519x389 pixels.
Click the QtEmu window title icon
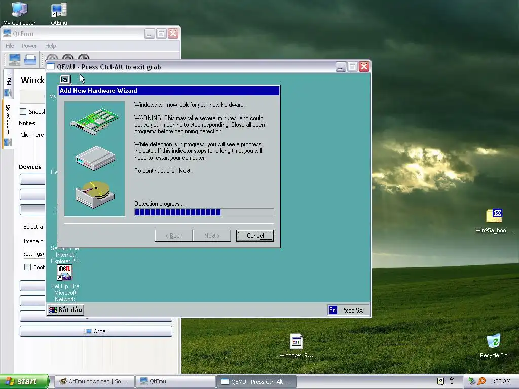pyautogui.click(x=7, y=34)
